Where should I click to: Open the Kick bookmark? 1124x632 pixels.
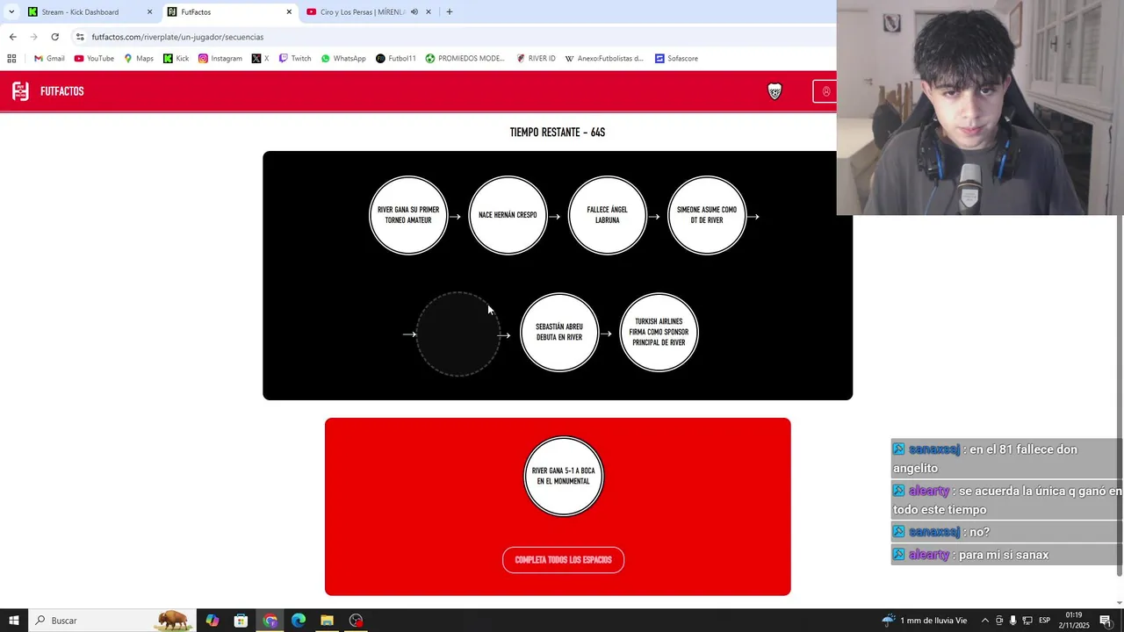pyautogui.click(x=176, y=59)
